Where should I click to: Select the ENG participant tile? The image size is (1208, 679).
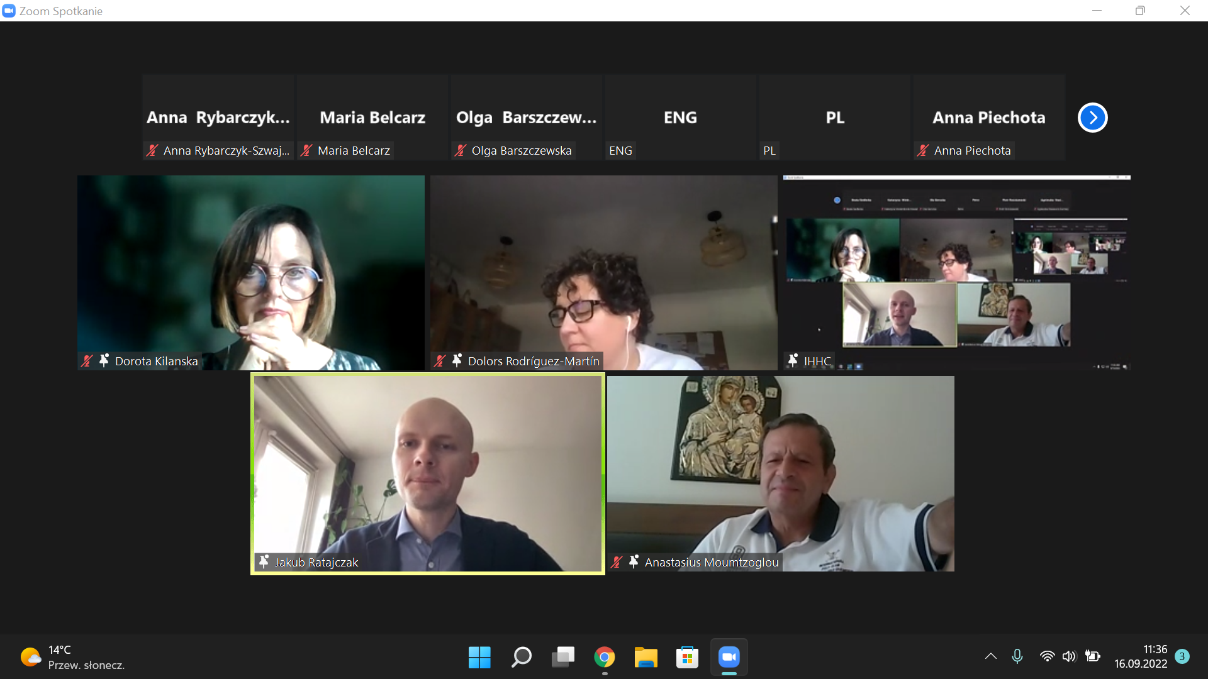point(680,118)
